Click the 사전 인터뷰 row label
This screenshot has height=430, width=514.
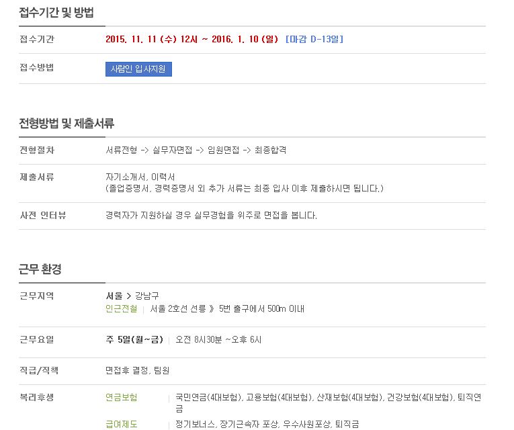coord(43,216)
